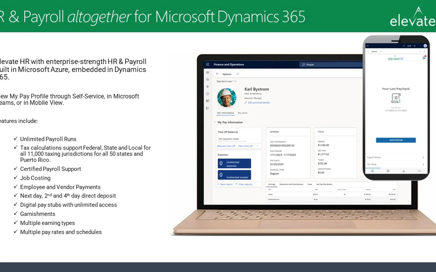This screenshot has width=436, height=272.
Task: Toggle the laptop's hamburger navigation menu
Action: click(208, 73)
